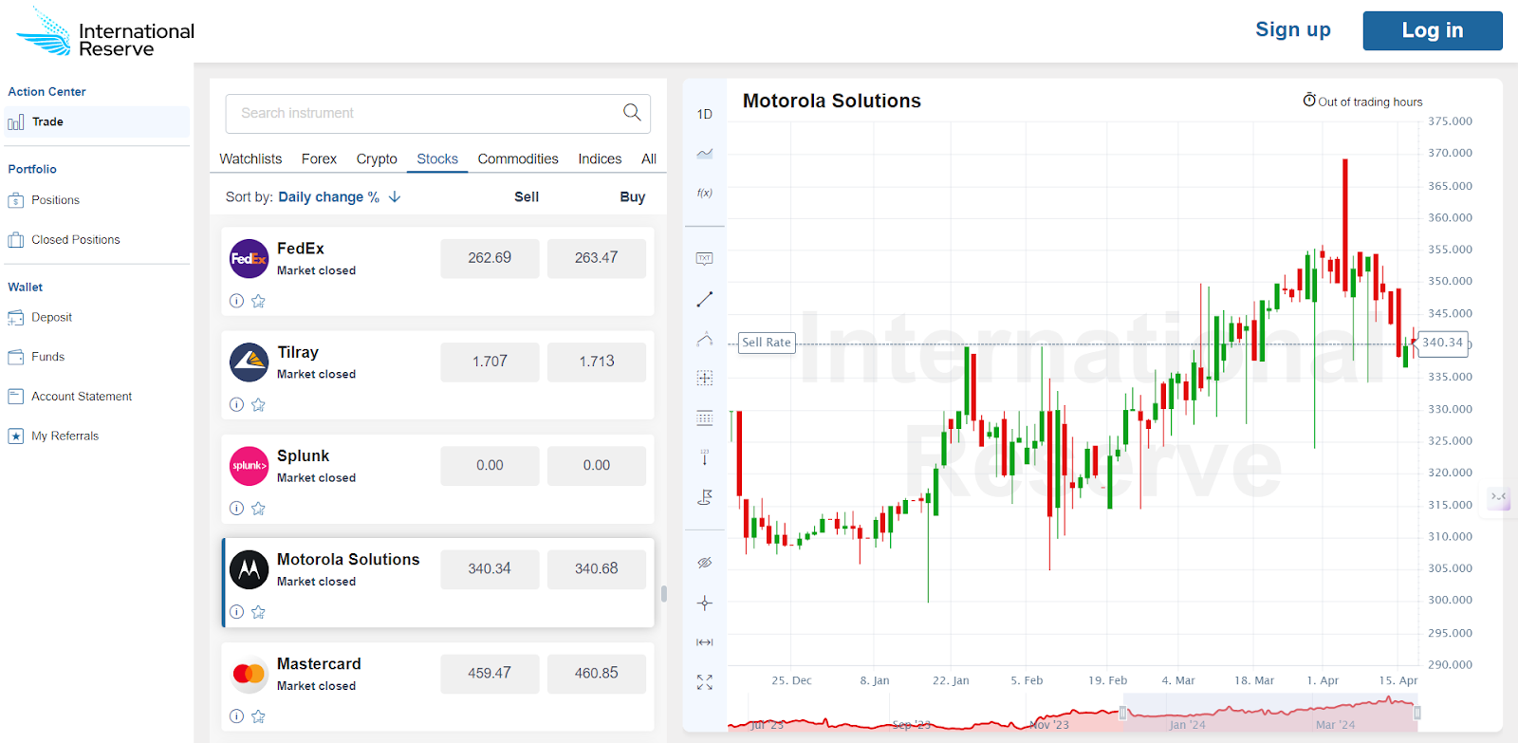This screenshot has width=1518, height=743.
Task: Star Motorola Solutions as a favorite
Action: click(258, 612)
